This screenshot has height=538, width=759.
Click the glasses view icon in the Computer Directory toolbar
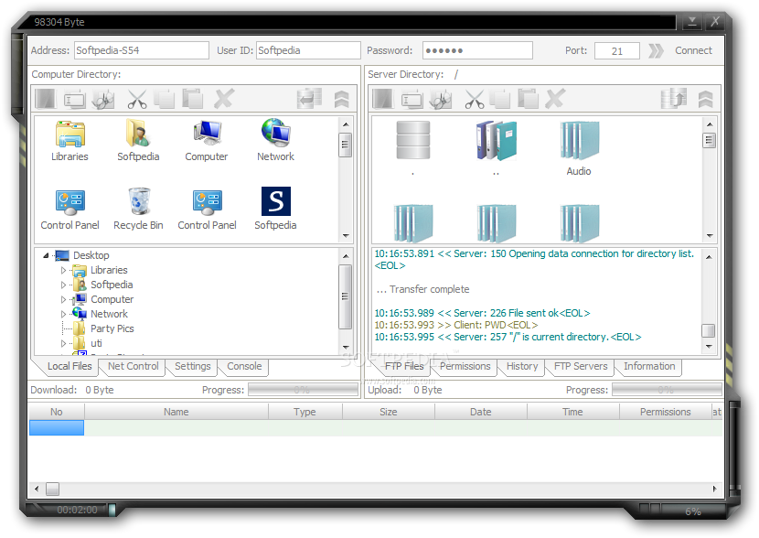click(103, 99)
